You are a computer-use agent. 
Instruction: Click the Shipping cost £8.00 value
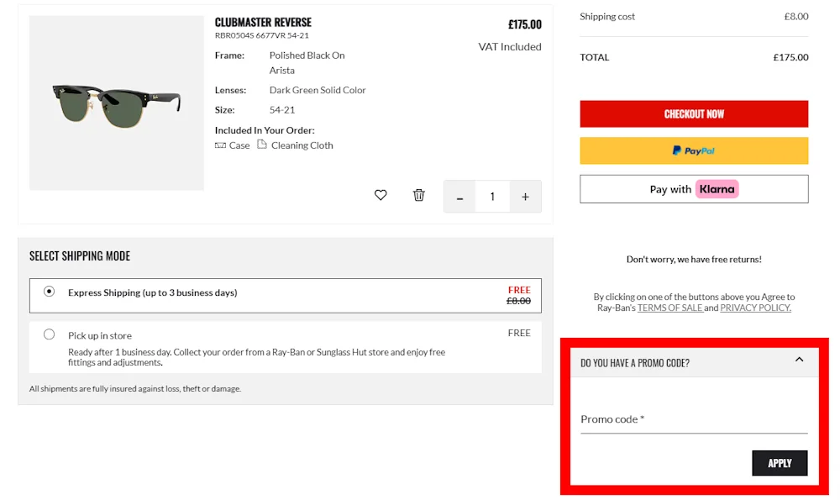796,17
